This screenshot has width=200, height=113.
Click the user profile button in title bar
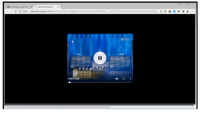(x=179, y=4)
